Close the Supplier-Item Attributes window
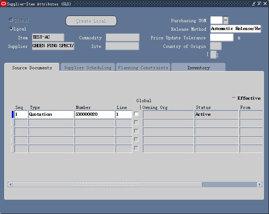Viewport: 269px width, 214px height. 265,4
